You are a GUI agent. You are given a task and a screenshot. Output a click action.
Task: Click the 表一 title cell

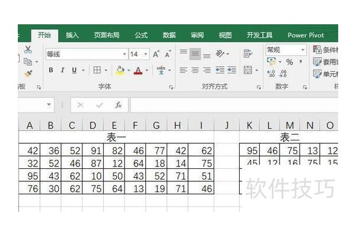click(x=116, y=137)
